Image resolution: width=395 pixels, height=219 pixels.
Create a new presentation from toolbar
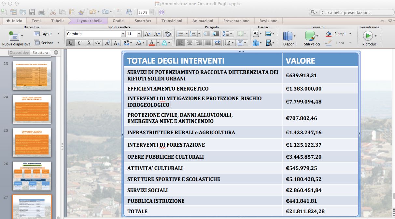tap(3, 12)
